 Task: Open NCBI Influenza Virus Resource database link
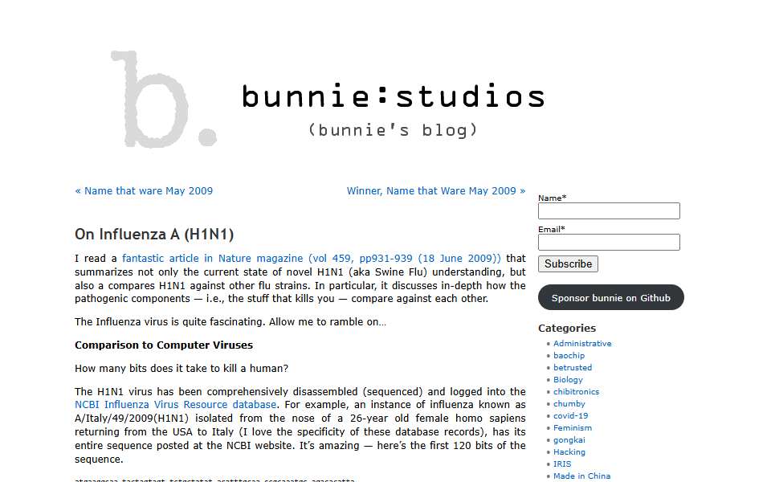(x=176, y=405)
